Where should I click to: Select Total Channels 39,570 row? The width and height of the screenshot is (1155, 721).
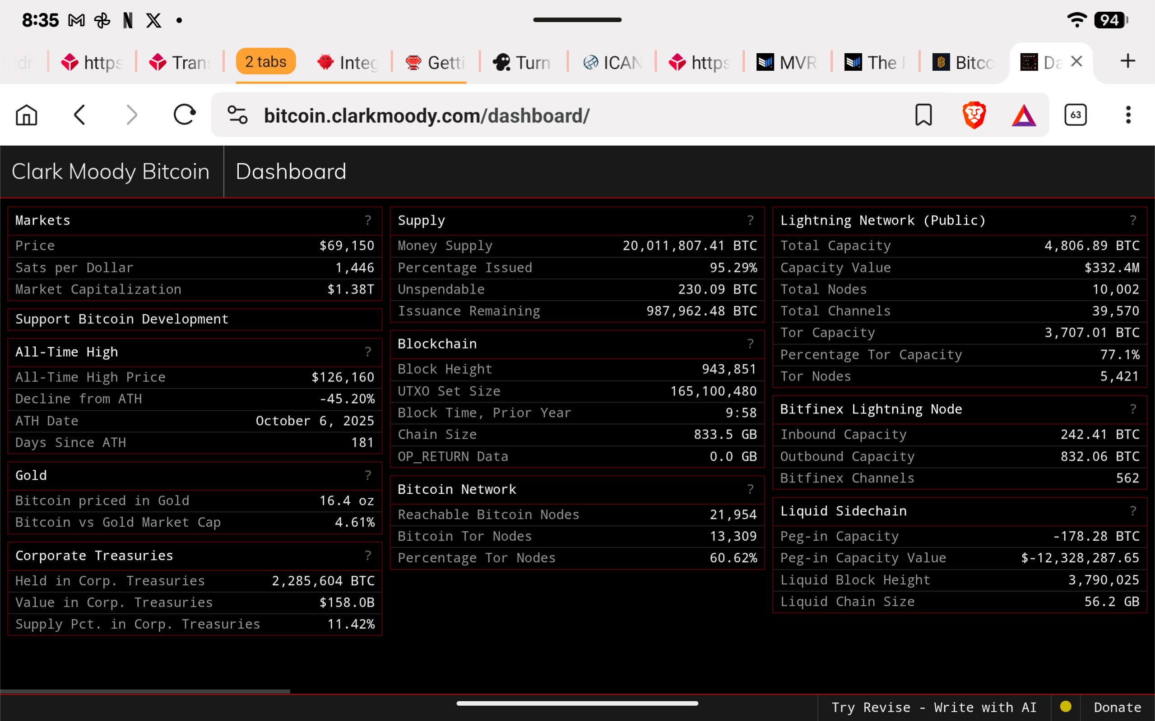point(960,311)
